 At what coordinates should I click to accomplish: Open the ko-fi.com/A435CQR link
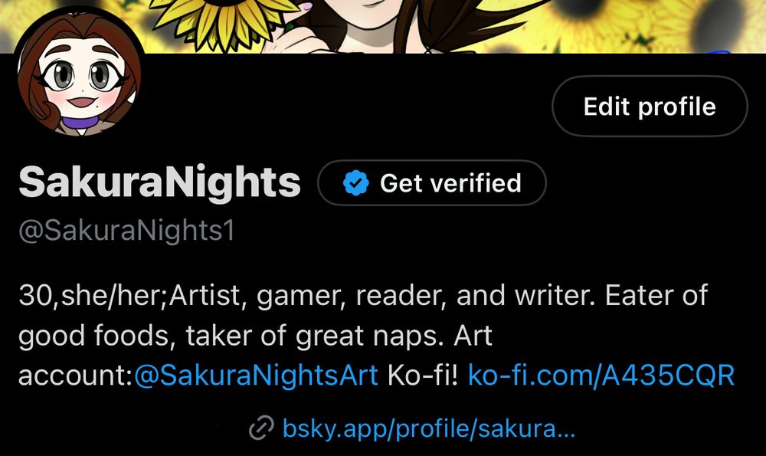(601, 376)
